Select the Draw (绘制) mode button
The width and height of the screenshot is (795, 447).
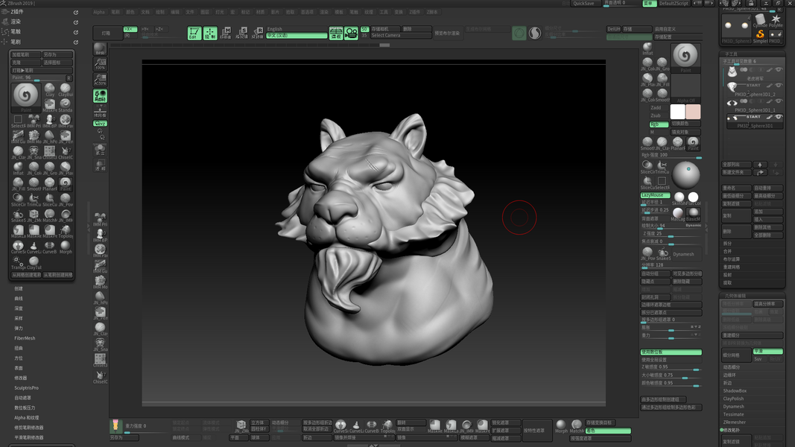[x=210, y=34]
